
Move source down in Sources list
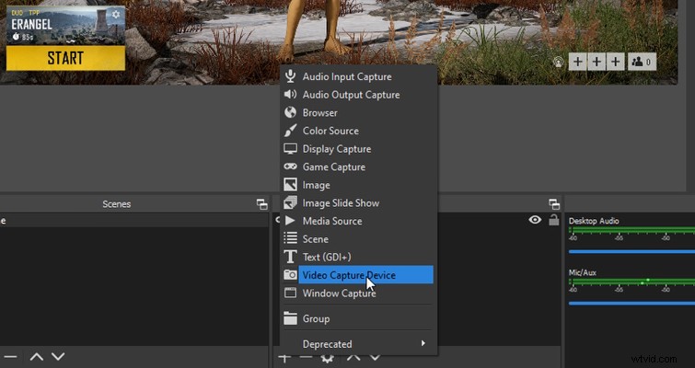point(375,357)
